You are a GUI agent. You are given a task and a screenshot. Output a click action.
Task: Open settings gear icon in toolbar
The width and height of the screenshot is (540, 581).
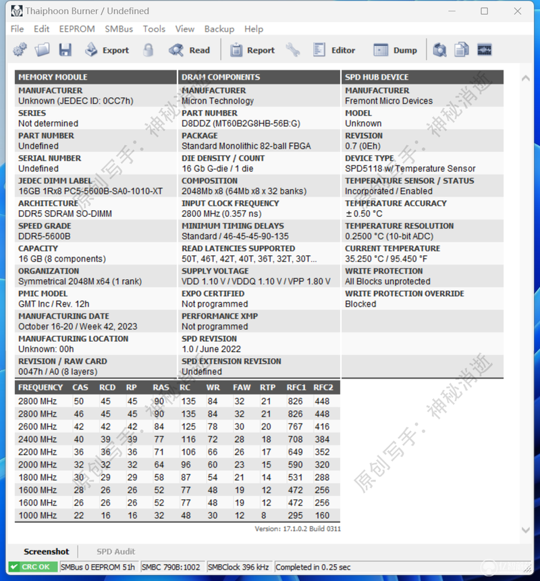pyautogui.click(x=20, y=49)
